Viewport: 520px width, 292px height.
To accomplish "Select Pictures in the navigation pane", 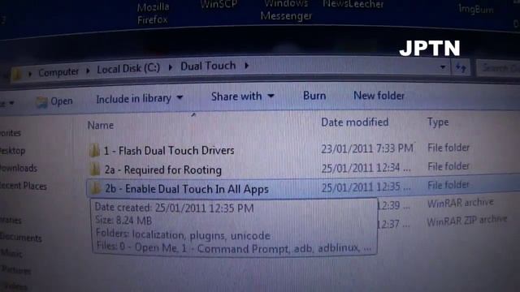I will pos(15,270).
